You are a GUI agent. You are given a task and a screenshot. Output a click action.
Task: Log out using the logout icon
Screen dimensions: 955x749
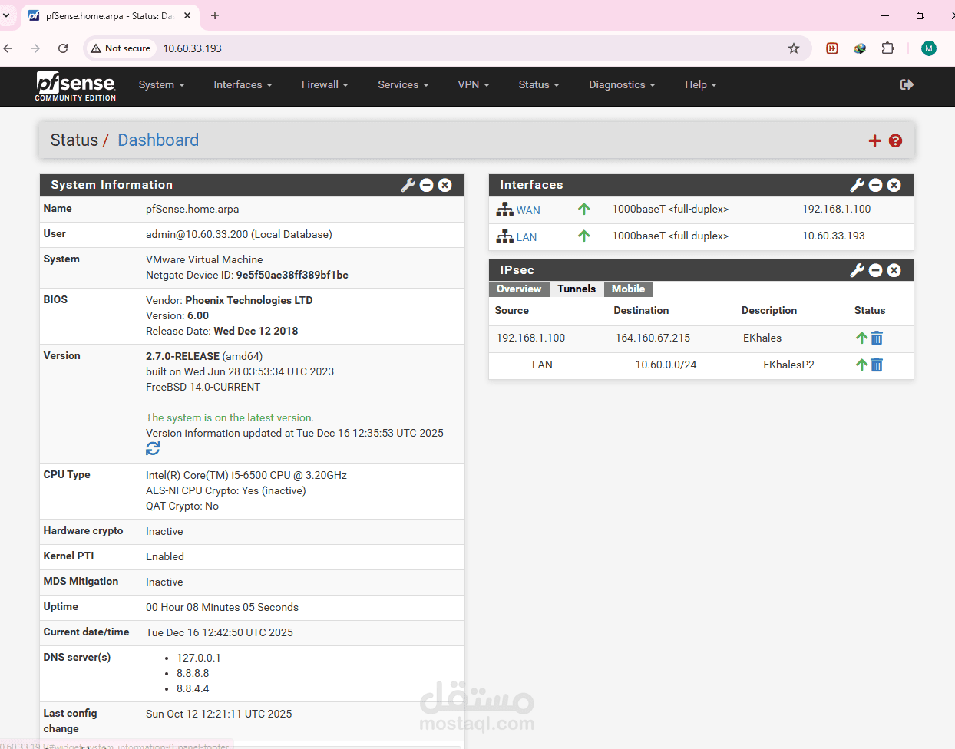pyautogui.click(x=906, y=85)
